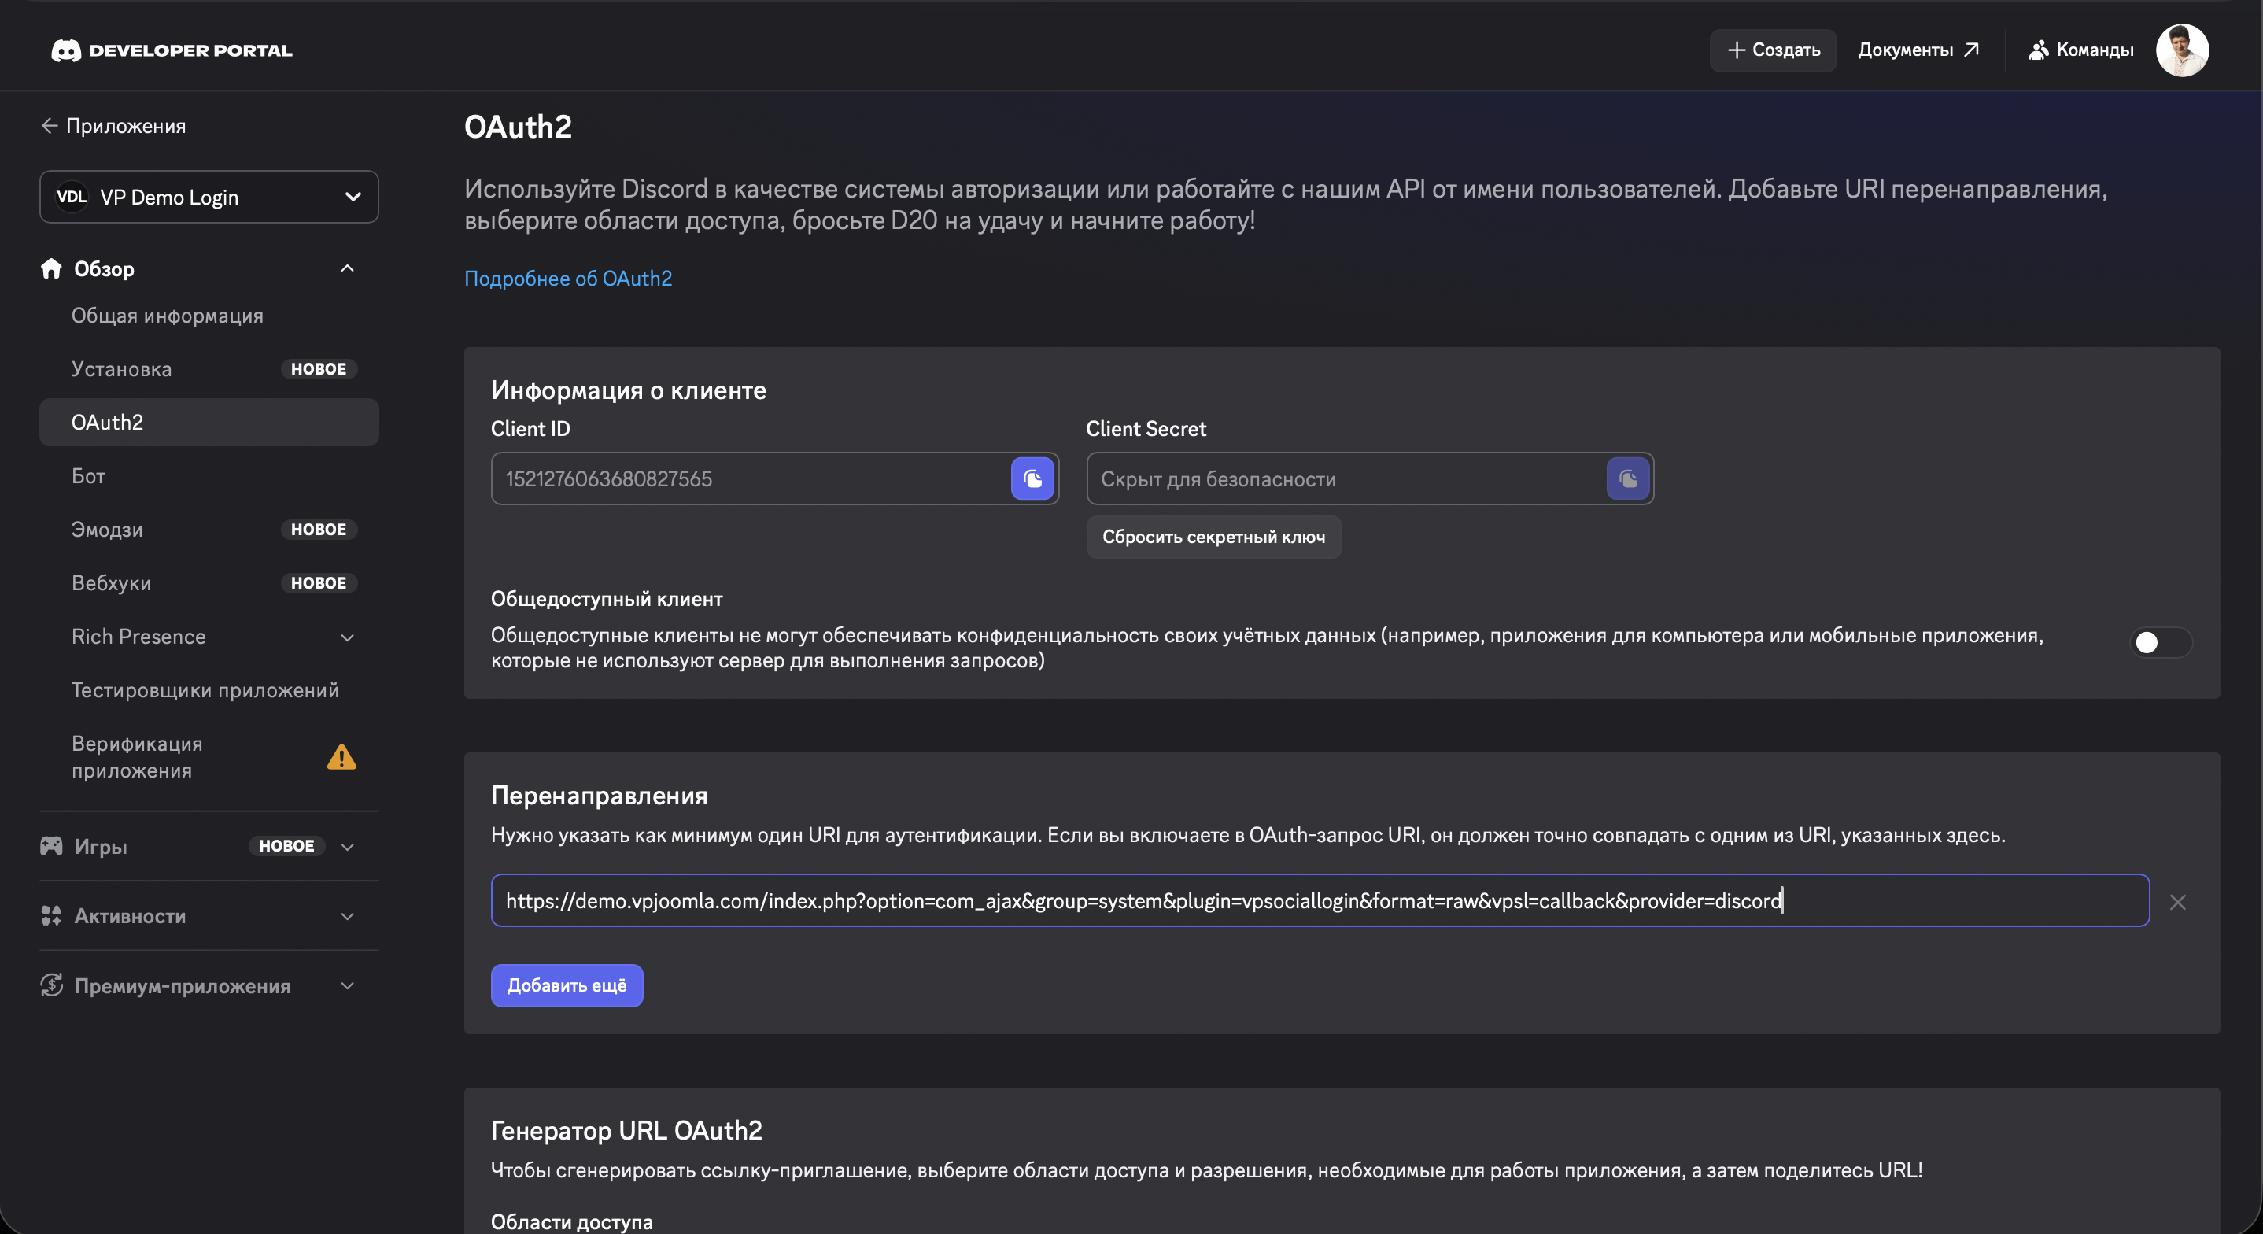Click the Информация о клиенте heading
The image size is (2263, 1234).
point(628,390)
